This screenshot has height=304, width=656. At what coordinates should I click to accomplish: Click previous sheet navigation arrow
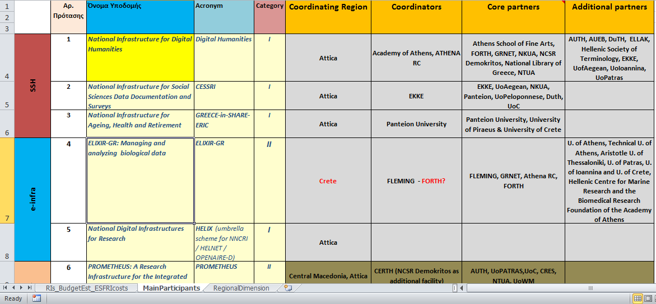[x=13, y=288]
